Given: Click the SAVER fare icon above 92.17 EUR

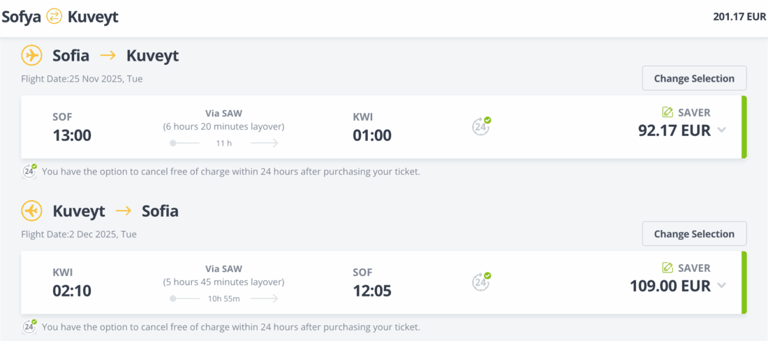Looking at the screenshot, I should 668,112.
